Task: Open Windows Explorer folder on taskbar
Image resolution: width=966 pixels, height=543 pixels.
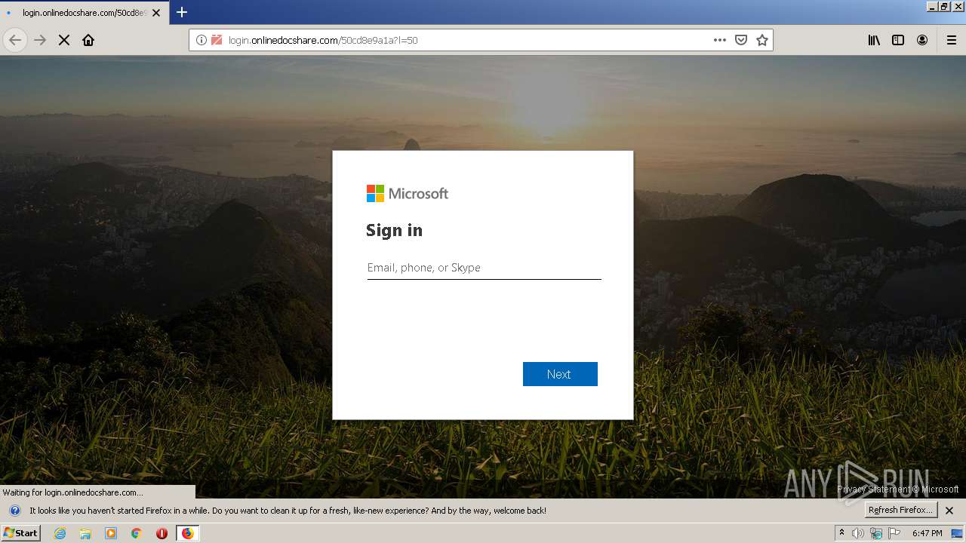Action: (85, 533)
